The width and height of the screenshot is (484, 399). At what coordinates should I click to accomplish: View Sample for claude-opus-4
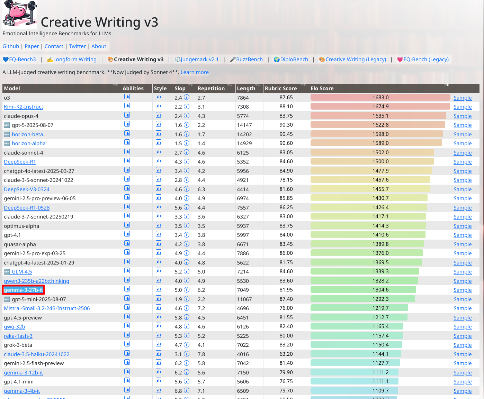point(463,116)
